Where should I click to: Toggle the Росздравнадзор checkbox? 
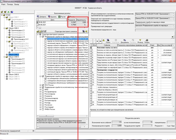click(x=43, y=92)
